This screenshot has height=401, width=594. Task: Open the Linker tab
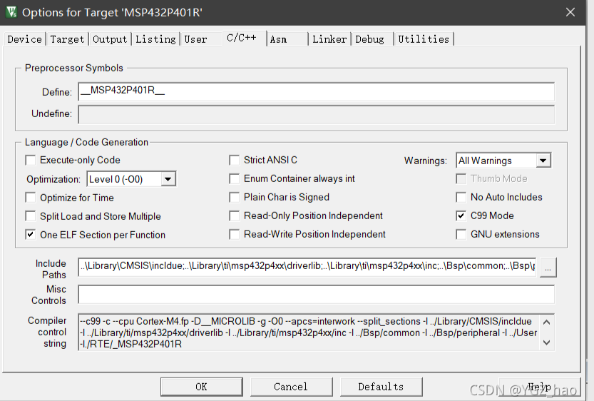(329, 39)
